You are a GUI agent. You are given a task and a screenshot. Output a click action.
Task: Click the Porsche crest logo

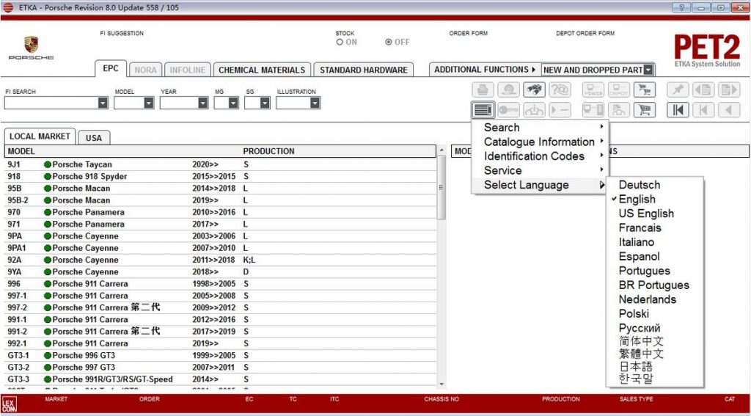pyautogui.click(x=31, y=45)
